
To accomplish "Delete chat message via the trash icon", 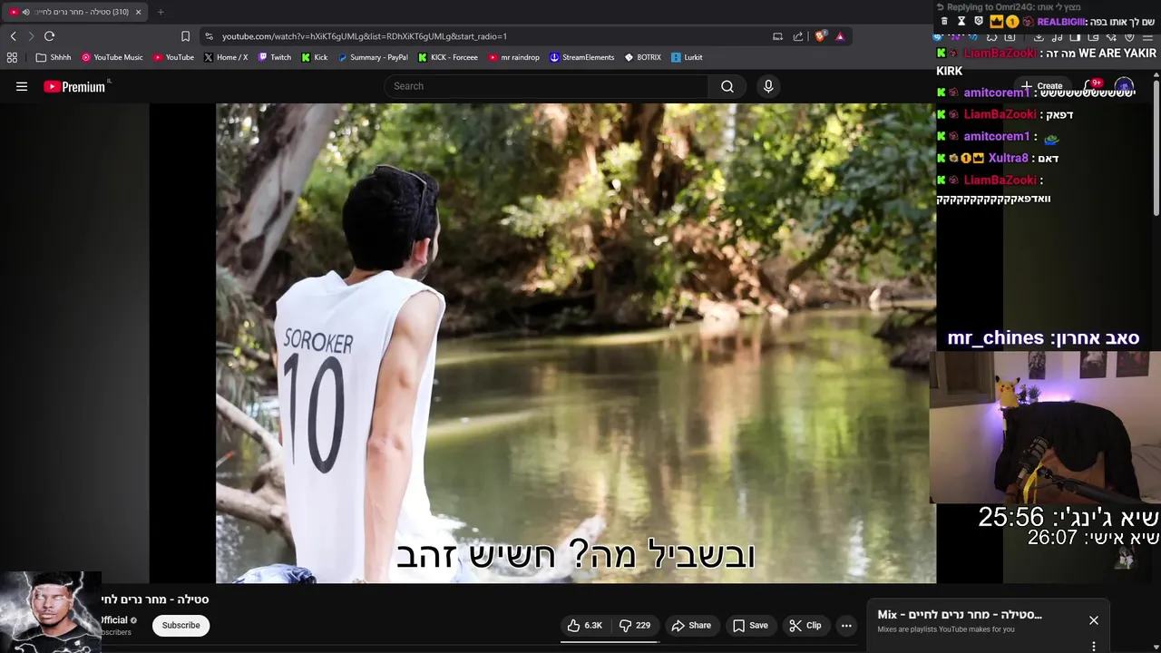I will pos(944,21).
